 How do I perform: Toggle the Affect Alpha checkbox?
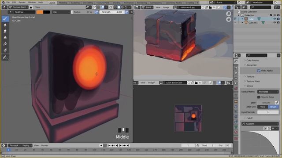259,71
